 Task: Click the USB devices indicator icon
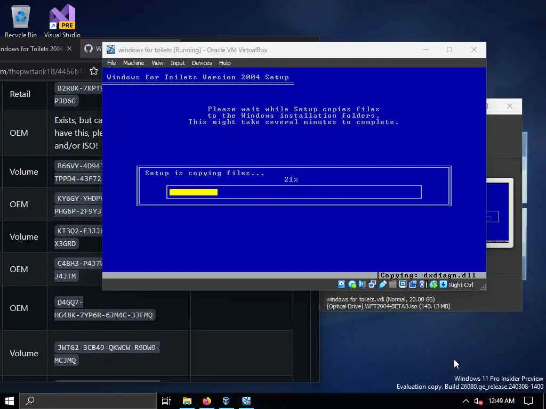(383, 284)
